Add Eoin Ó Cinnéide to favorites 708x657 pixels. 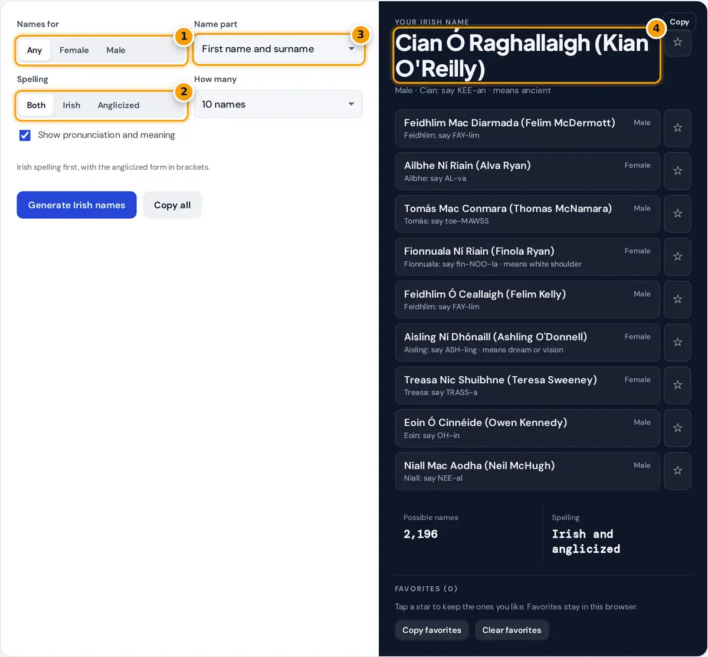[x=677, y=428]
